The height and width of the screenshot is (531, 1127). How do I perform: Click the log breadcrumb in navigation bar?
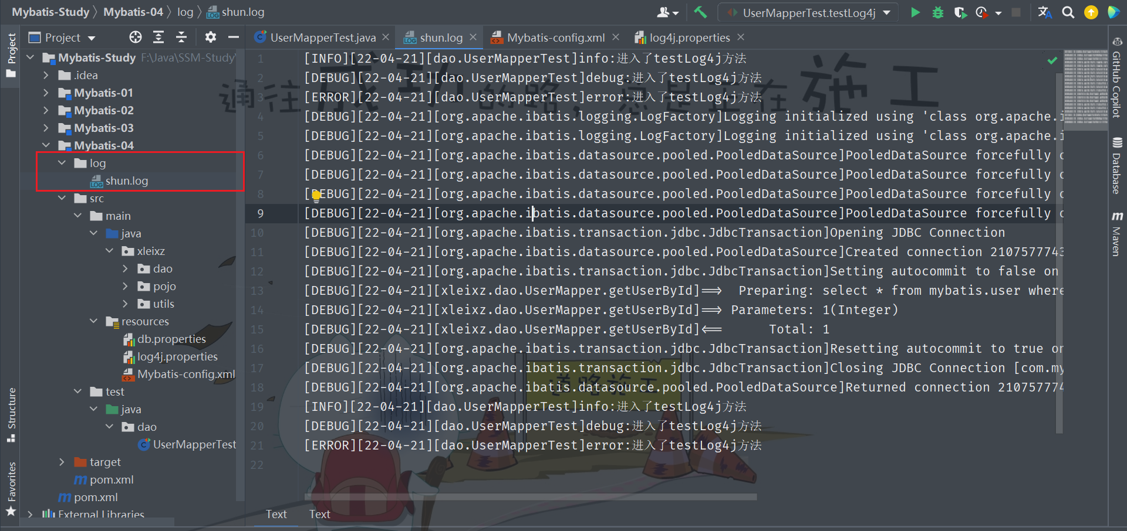pos(185,12)
